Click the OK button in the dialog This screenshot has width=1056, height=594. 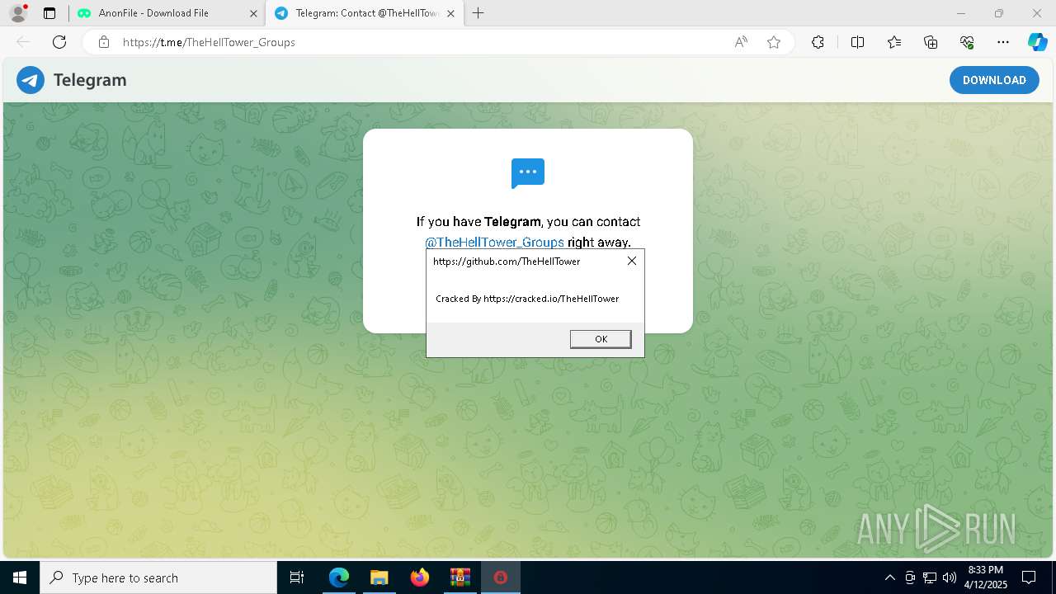[x=601, y=339]
